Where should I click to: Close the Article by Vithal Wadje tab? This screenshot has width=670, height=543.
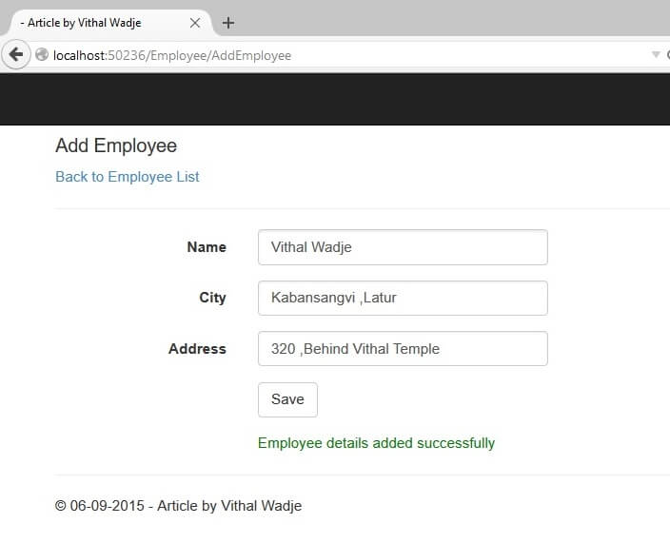[195, 23]
